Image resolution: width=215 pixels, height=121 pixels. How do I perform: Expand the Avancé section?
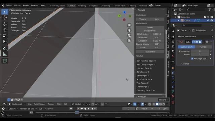[x=185, y=64]
